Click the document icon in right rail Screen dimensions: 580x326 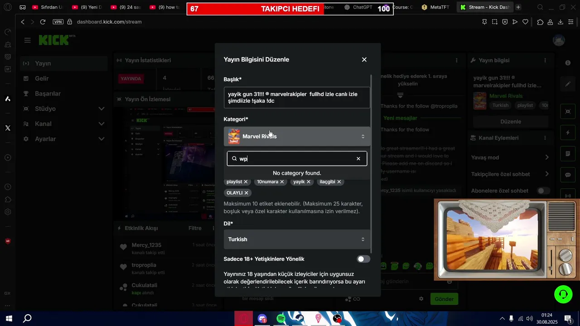[x=568, y=154]
